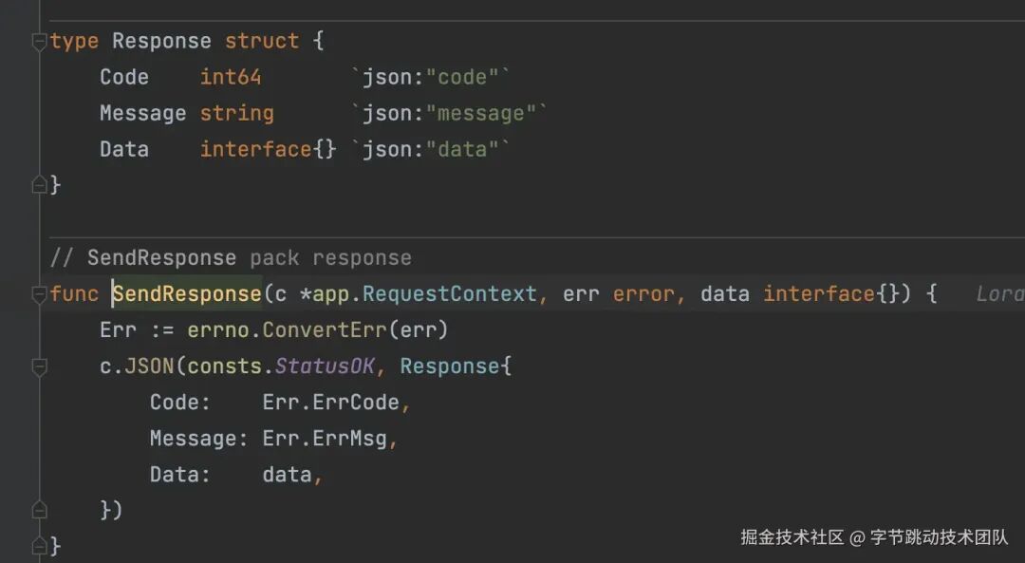Click ConvertErr method call
This screenshot has height=563, width=1025.
[x=325, y=330]
